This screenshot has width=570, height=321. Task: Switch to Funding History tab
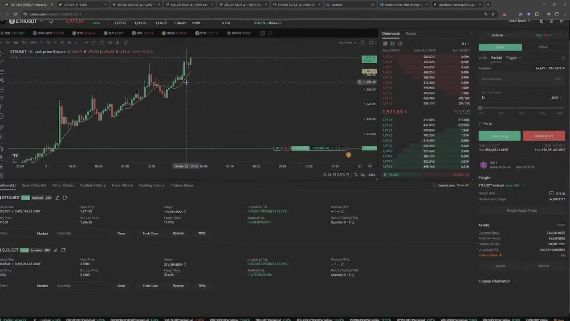pyautogui.click(x=151, y=185)
